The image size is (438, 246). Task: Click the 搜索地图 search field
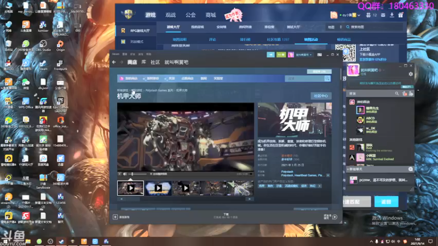[x=374, y=27]
